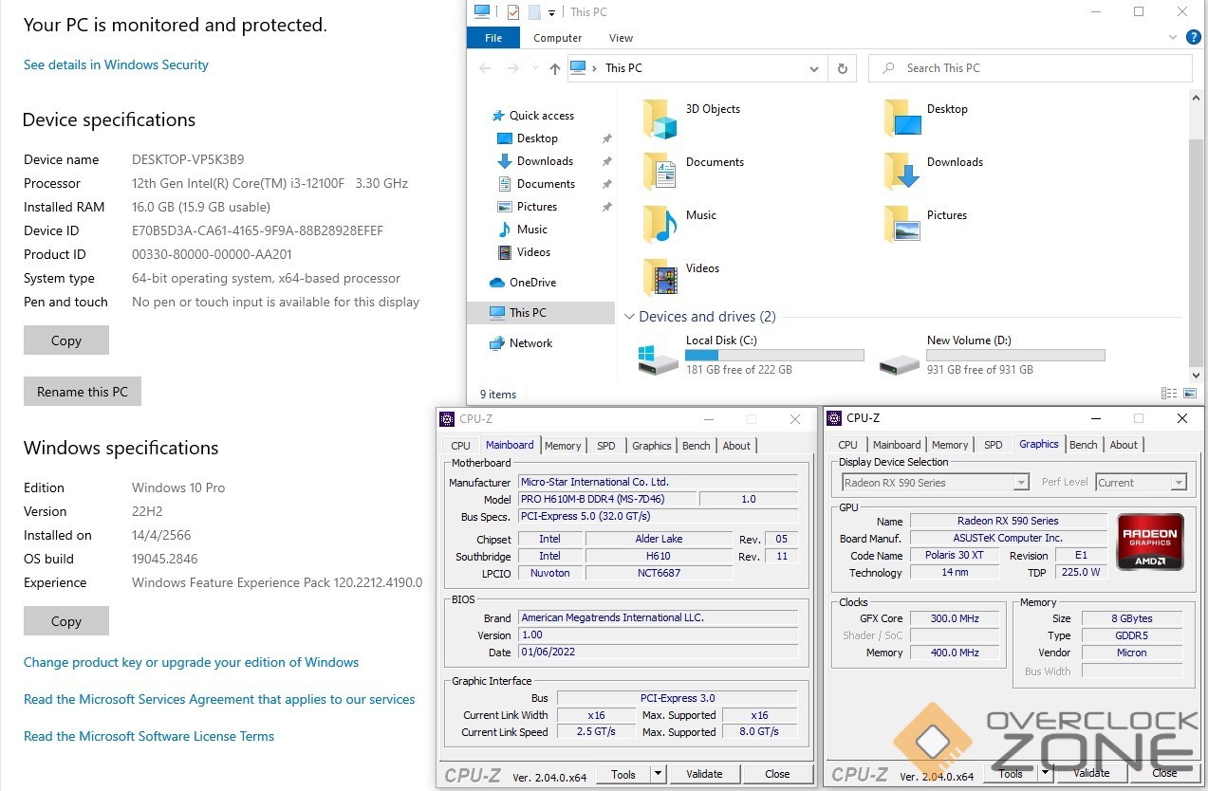The image size is (1208, 791).
Task: Click the OneDrive cloud icon in sidebar
Action: point(496,283)
